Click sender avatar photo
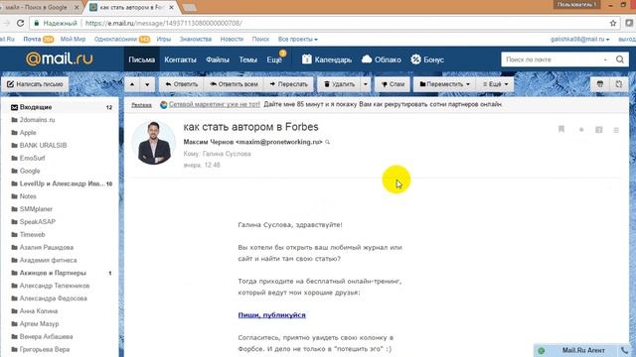Viewport: 636px width, 357px height. click(x=154, y=143)
